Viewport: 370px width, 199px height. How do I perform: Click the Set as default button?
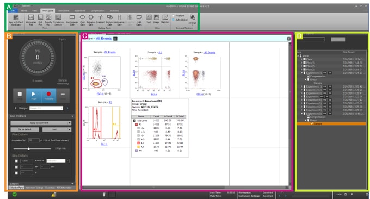coord(25,129)
